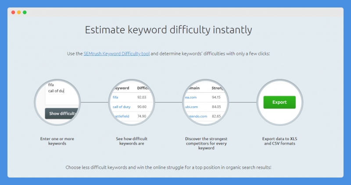This screenshot has width=351, height=185.
Task: Open the call of duty keyword link
Action: [122, 107]
